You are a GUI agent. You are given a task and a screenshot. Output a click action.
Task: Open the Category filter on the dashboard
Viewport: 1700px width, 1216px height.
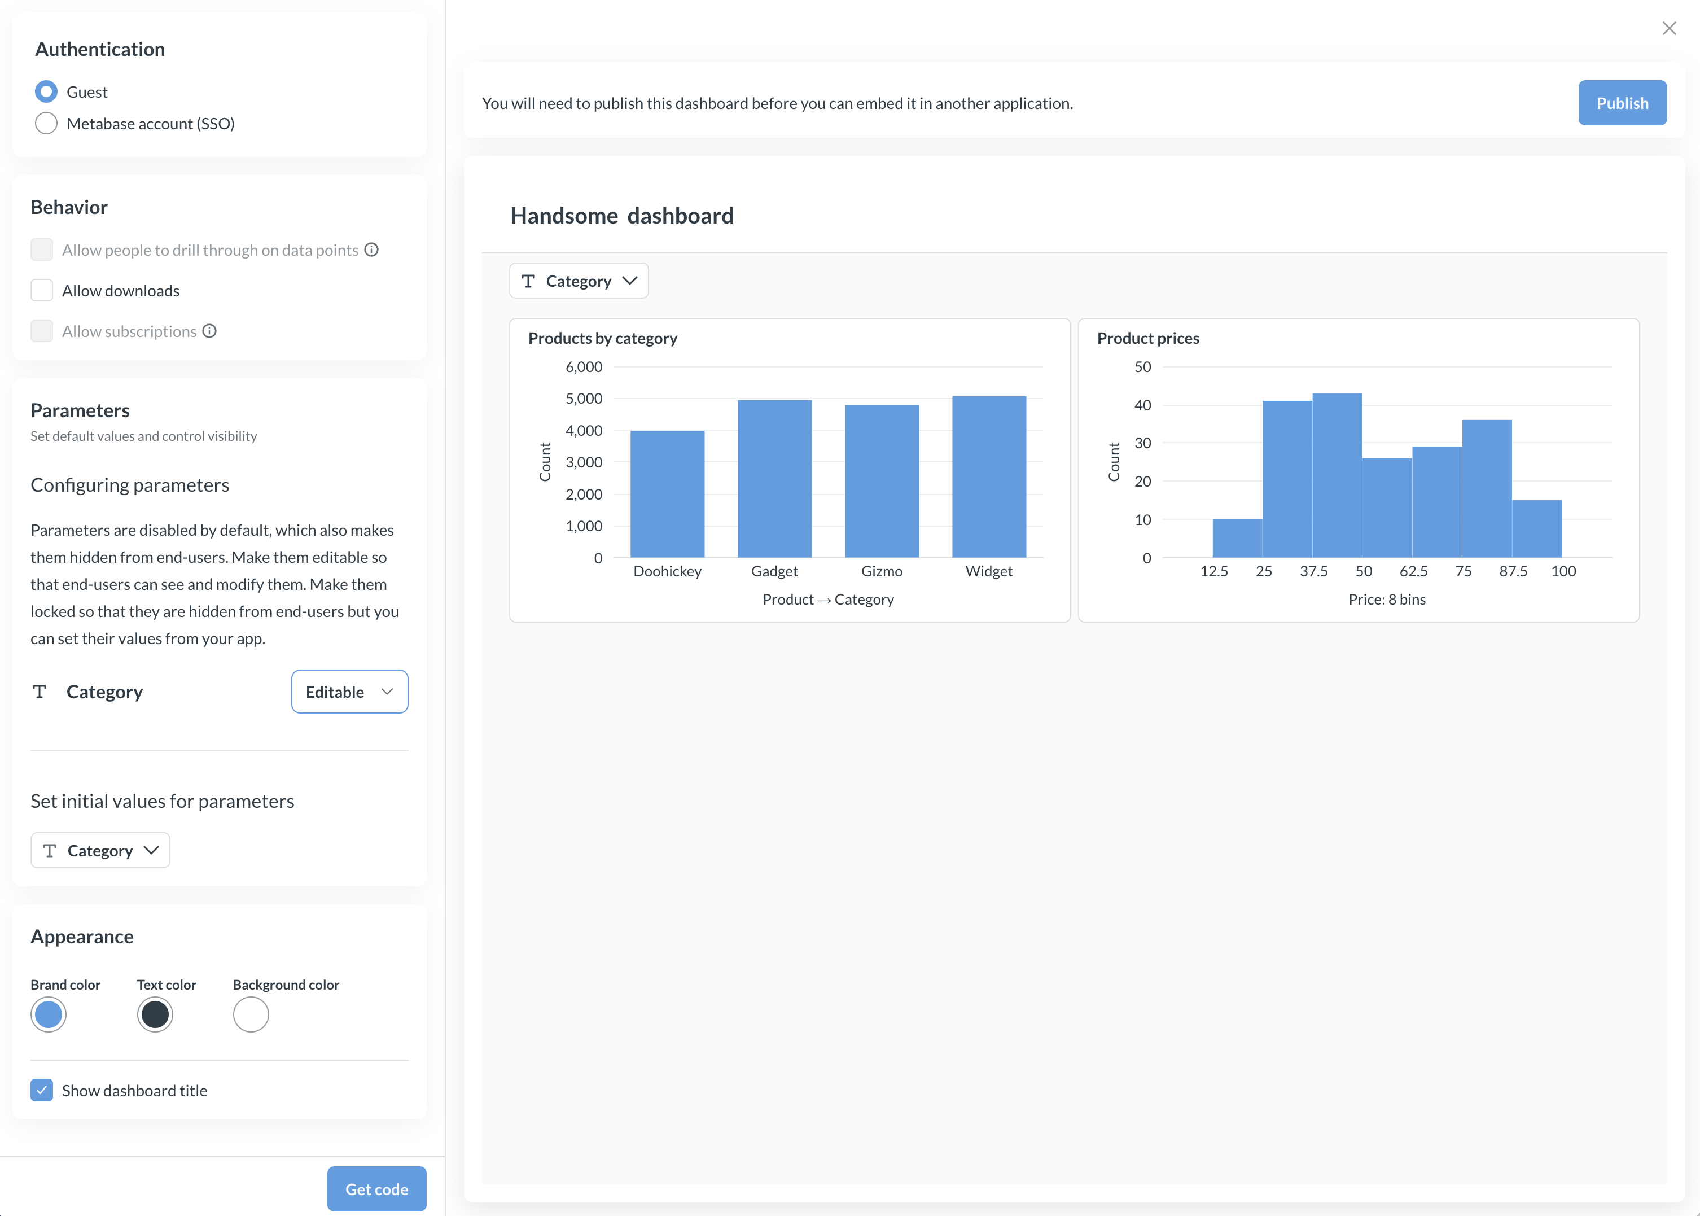click(x=578, y=281)
